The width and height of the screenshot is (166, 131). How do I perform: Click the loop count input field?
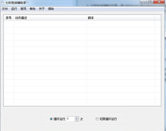tap(71, 119)
